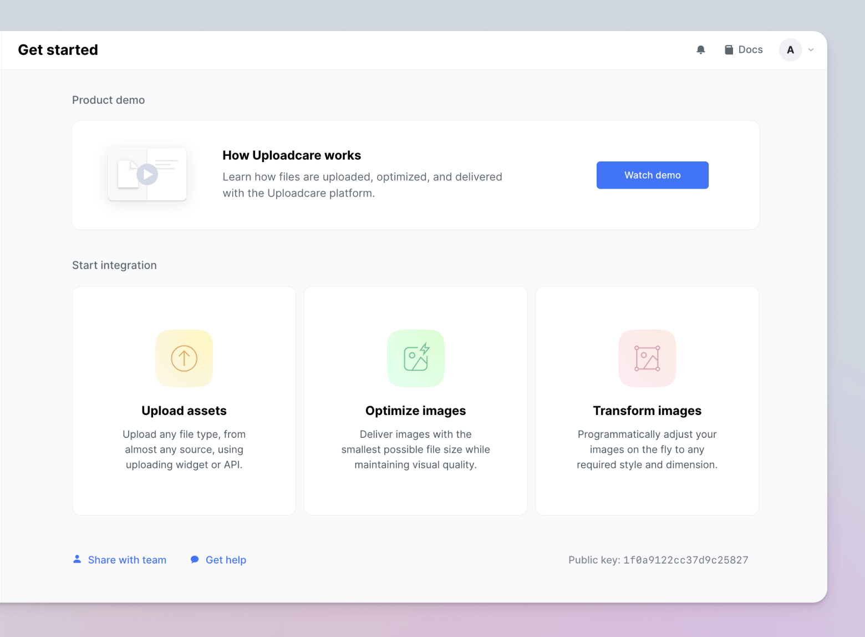
Task: Click the chat bubble icon next to Get help
Action: [x=195, y=559]
